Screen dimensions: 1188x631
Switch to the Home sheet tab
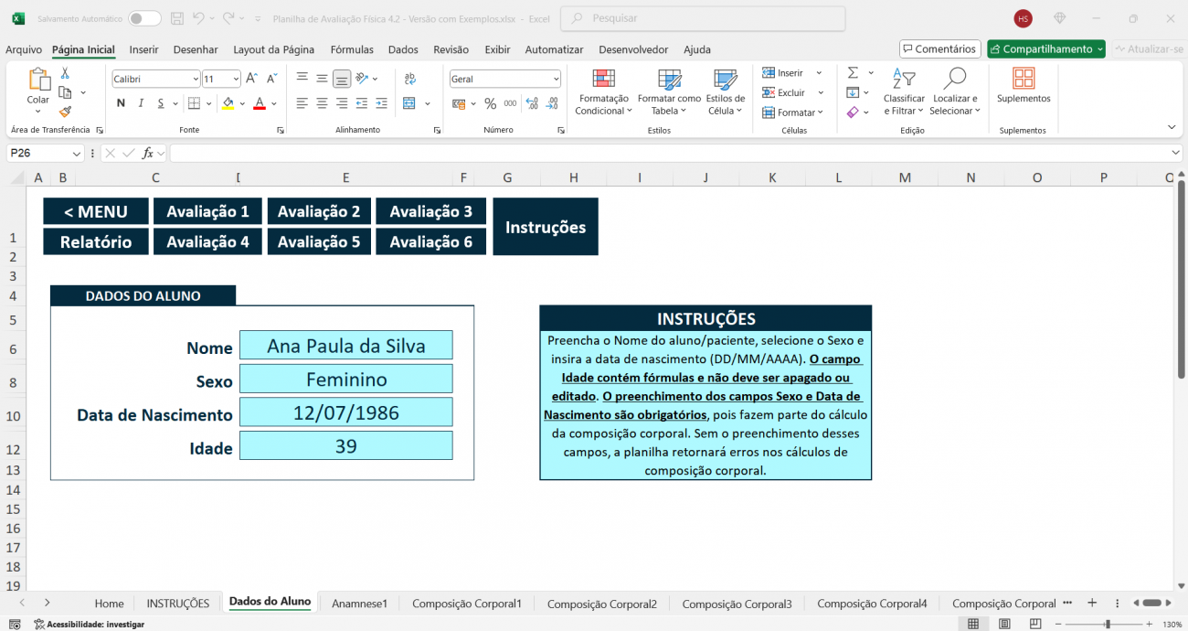click(109, 604)
